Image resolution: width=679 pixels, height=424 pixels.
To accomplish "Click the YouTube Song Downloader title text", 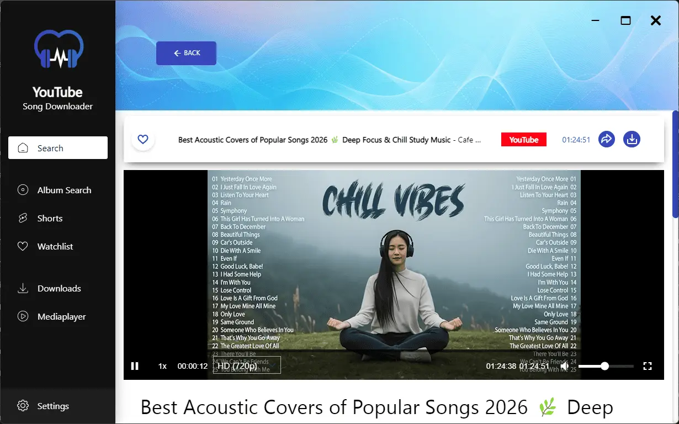I will click(57, 98).
